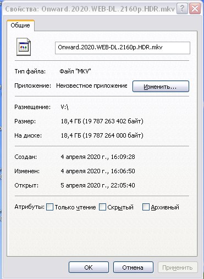204x279 pixels.
Task: Select the Общие tab
Action: click(20, 25)
